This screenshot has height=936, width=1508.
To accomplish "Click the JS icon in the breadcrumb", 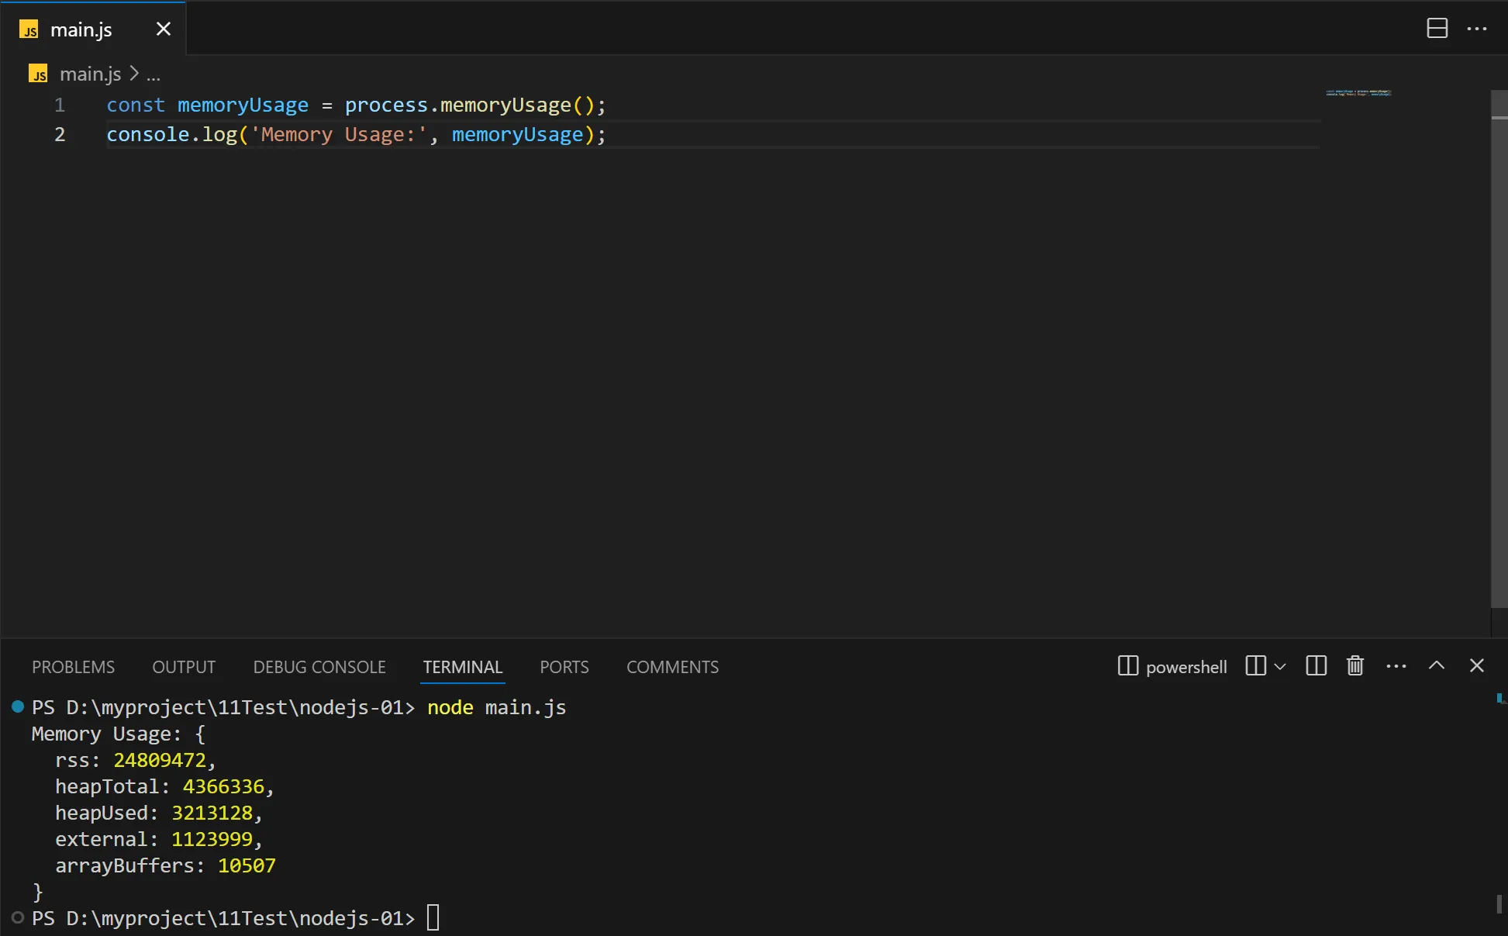I will pos(38,74).
